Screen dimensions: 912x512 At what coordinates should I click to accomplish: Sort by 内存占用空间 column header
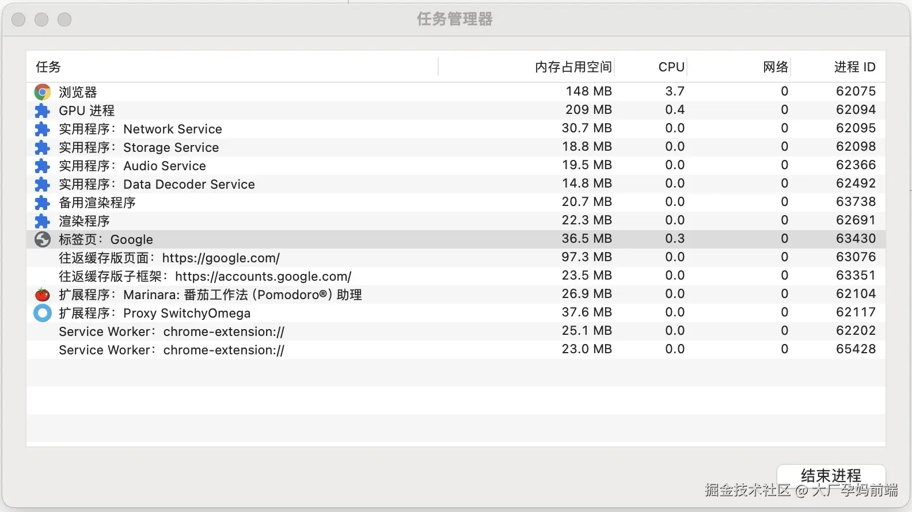point(573,67)
